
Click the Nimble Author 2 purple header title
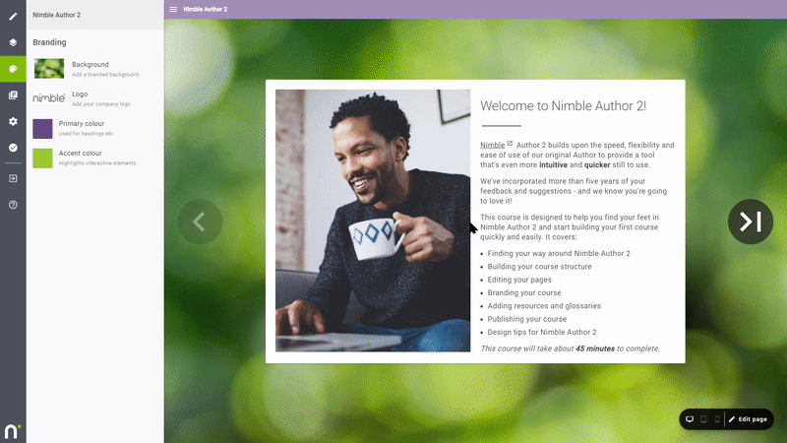206,9
